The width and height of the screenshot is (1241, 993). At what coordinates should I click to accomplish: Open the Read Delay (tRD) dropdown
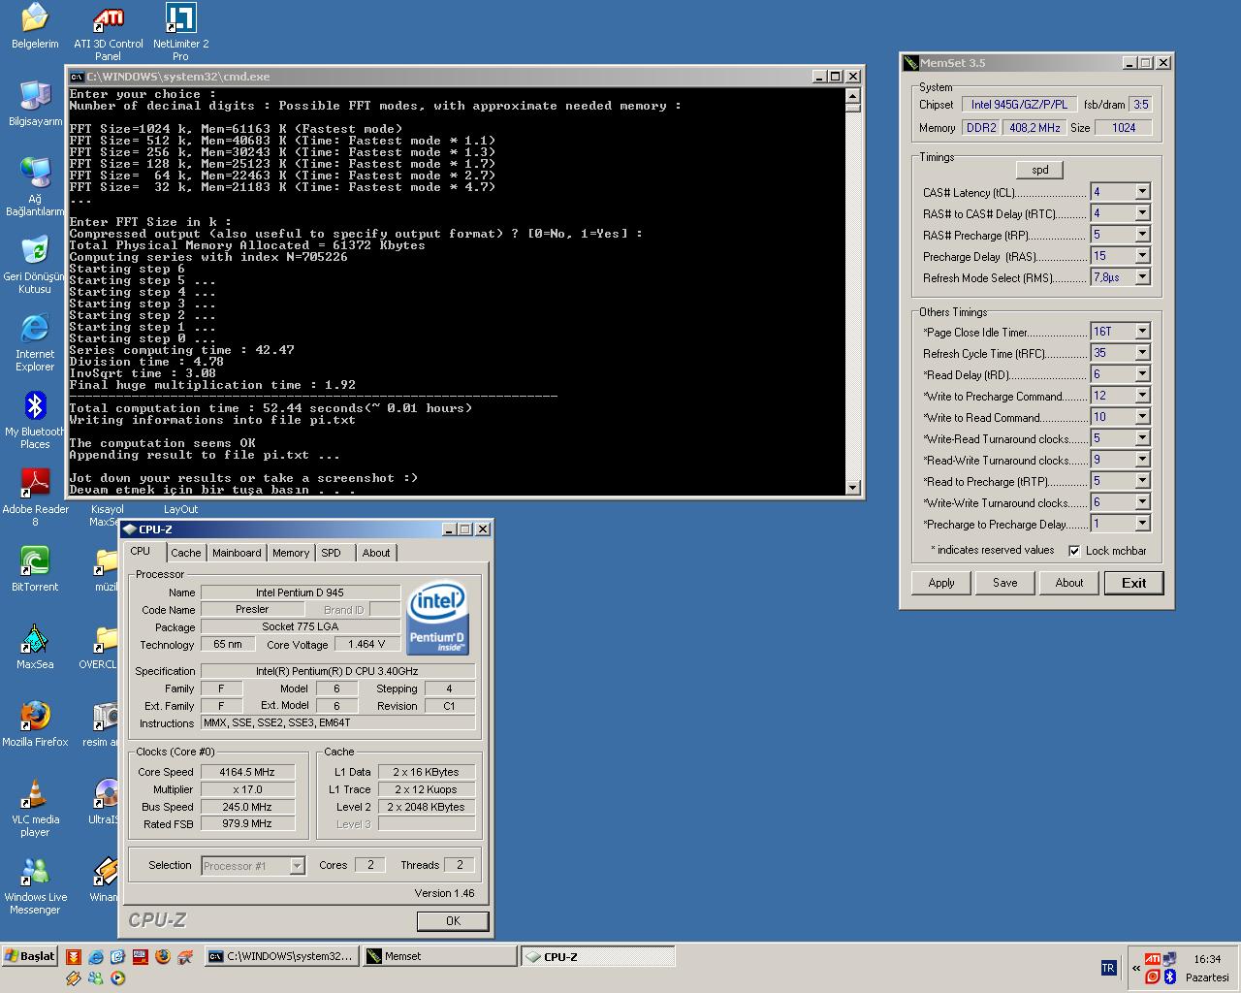tap(1141, 374)
